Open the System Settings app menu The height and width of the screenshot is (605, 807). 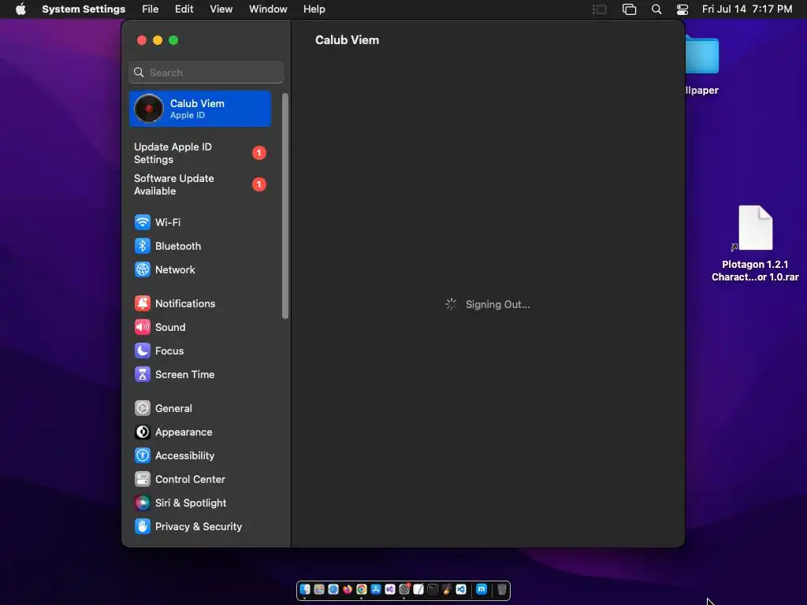pyautogui.click(x=84, y=9)
